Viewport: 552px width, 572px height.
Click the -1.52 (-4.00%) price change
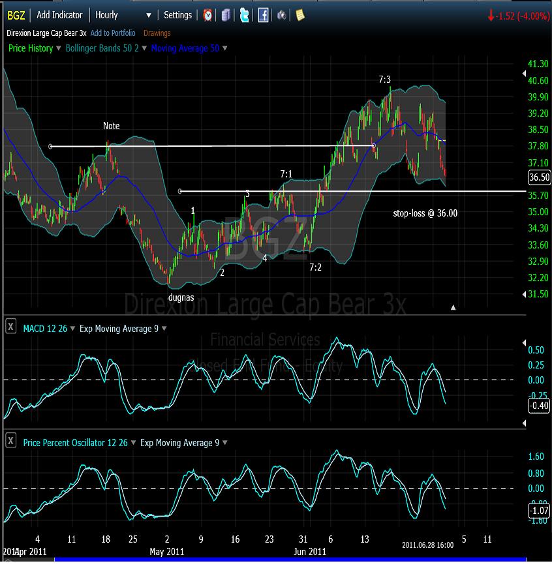point(519,16)
